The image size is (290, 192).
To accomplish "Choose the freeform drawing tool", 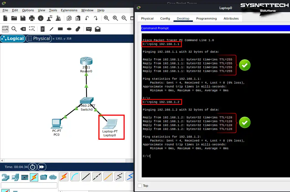I will coord(78,29).
